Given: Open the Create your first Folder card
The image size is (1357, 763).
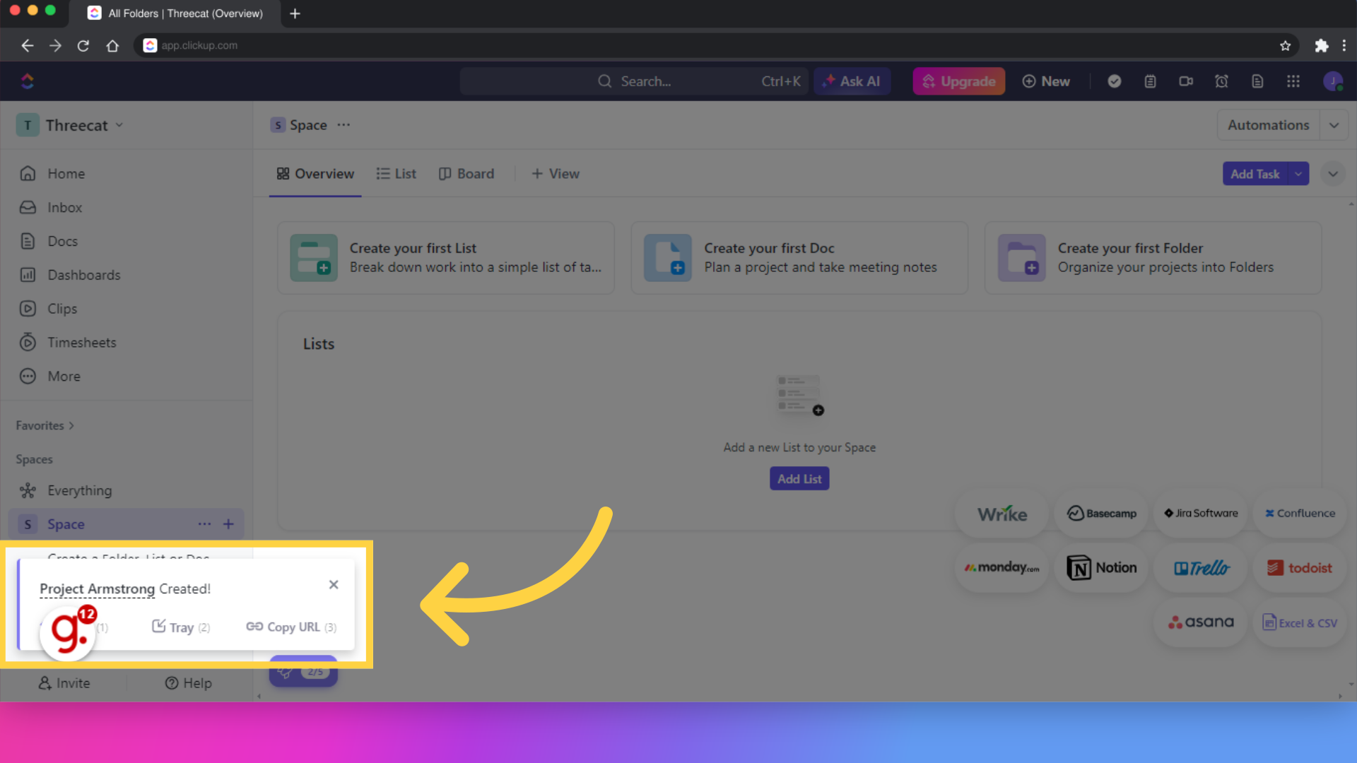Looking at the screenshot, I should point(1153,258).
